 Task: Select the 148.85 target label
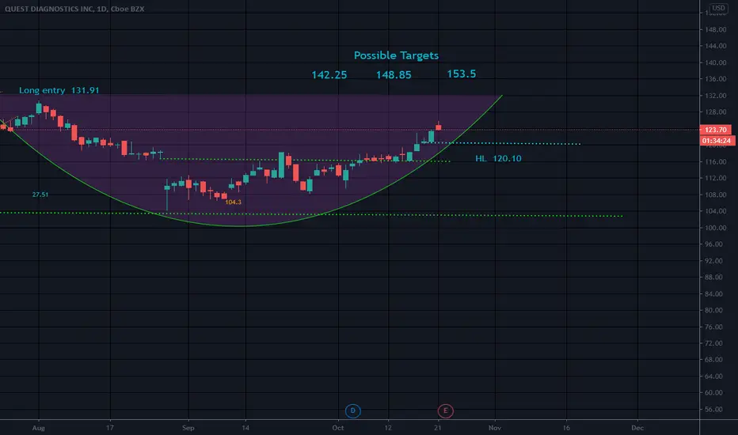click(394, 75)
